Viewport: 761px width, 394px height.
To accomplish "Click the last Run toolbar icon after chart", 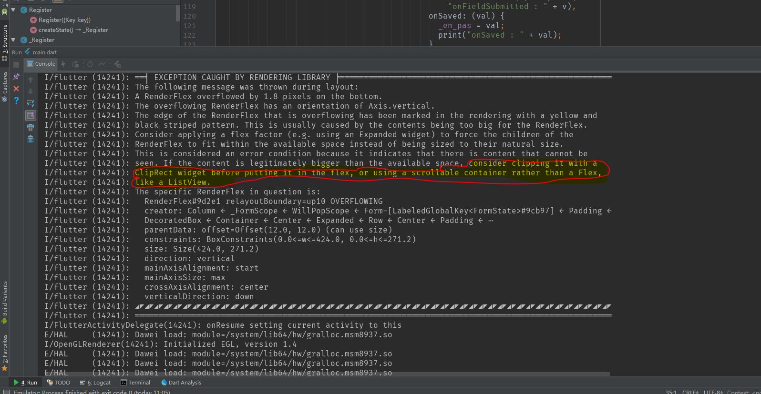I will [117, 64].
